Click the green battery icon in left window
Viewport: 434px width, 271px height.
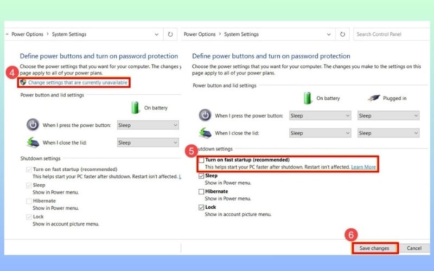pos(135,107)
